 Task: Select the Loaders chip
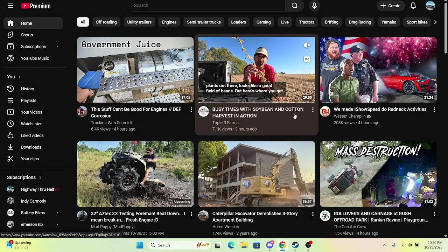(x=238, y=22)
